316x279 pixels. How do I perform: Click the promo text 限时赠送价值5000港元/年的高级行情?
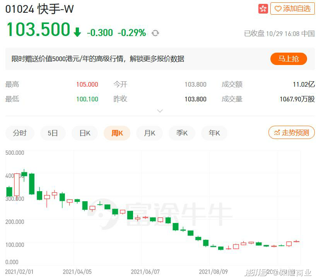68,59
